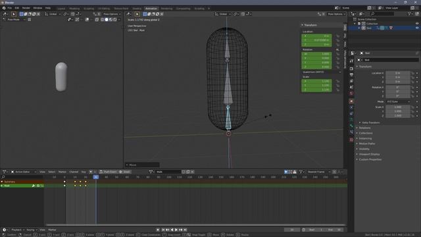Screen dimensions: 421x237
Task: Open Quaternion rotation mode dropdown in sidebar
Action: coord(322,72)
